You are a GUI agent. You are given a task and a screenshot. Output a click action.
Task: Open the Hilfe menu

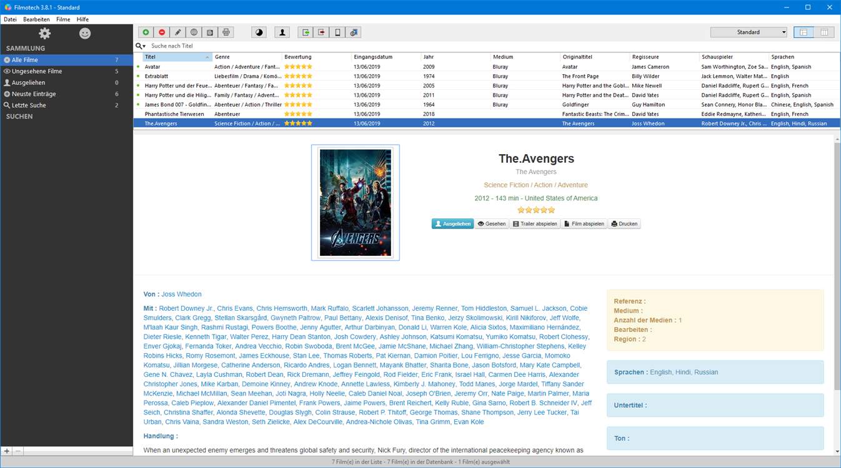82,19
